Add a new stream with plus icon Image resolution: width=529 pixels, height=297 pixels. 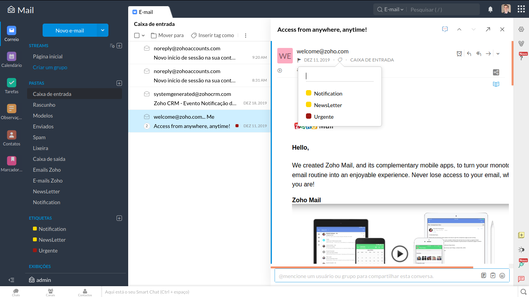click(x=119, y=46)
